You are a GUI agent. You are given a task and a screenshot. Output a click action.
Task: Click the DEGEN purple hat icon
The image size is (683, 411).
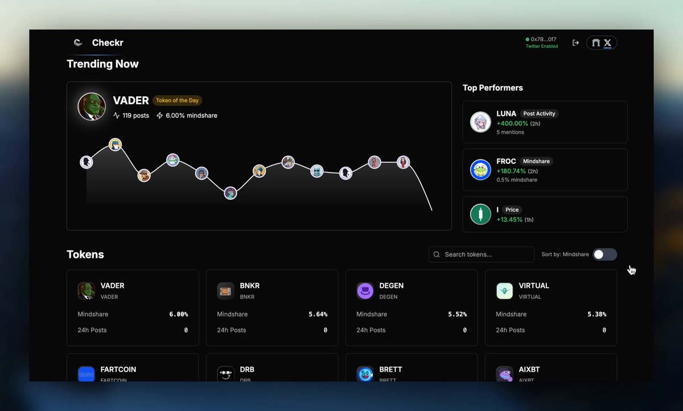coord(365,291)
